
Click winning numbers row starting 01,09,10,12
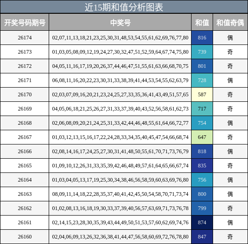coord(120,166)
